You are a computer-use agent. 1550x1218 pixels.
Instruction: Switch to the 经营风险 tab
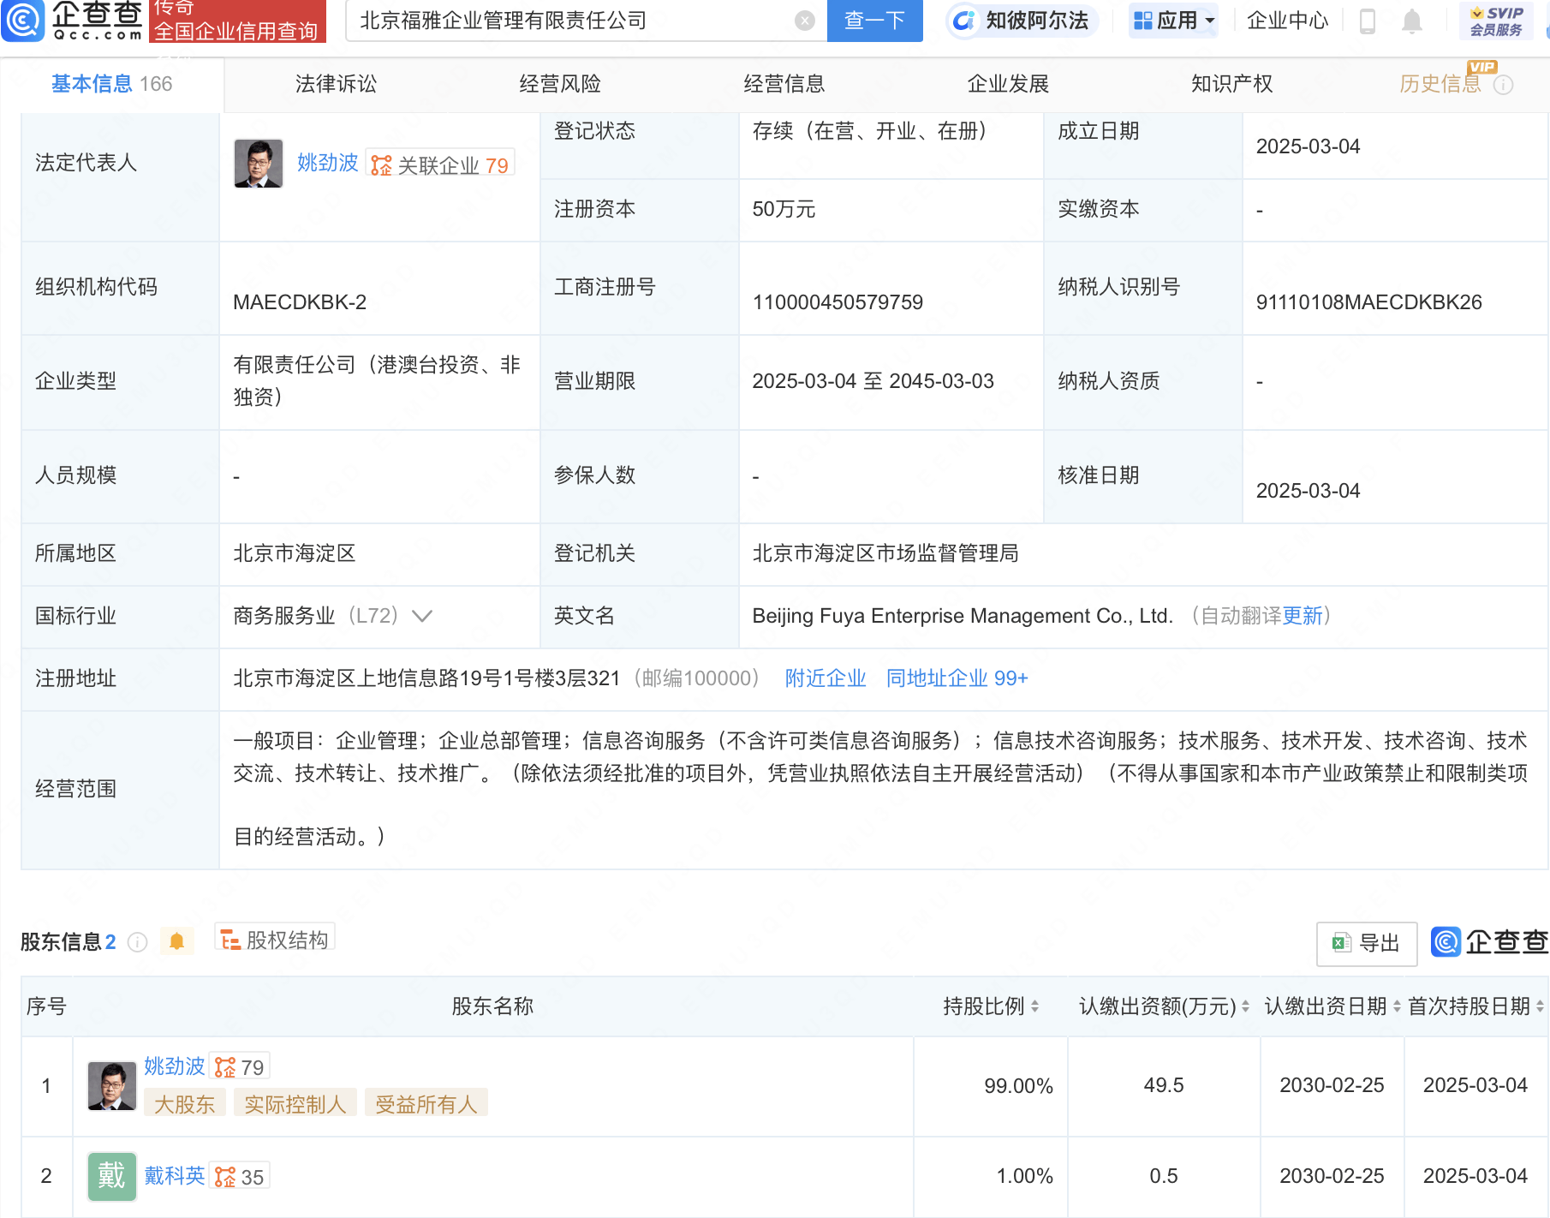560,84
